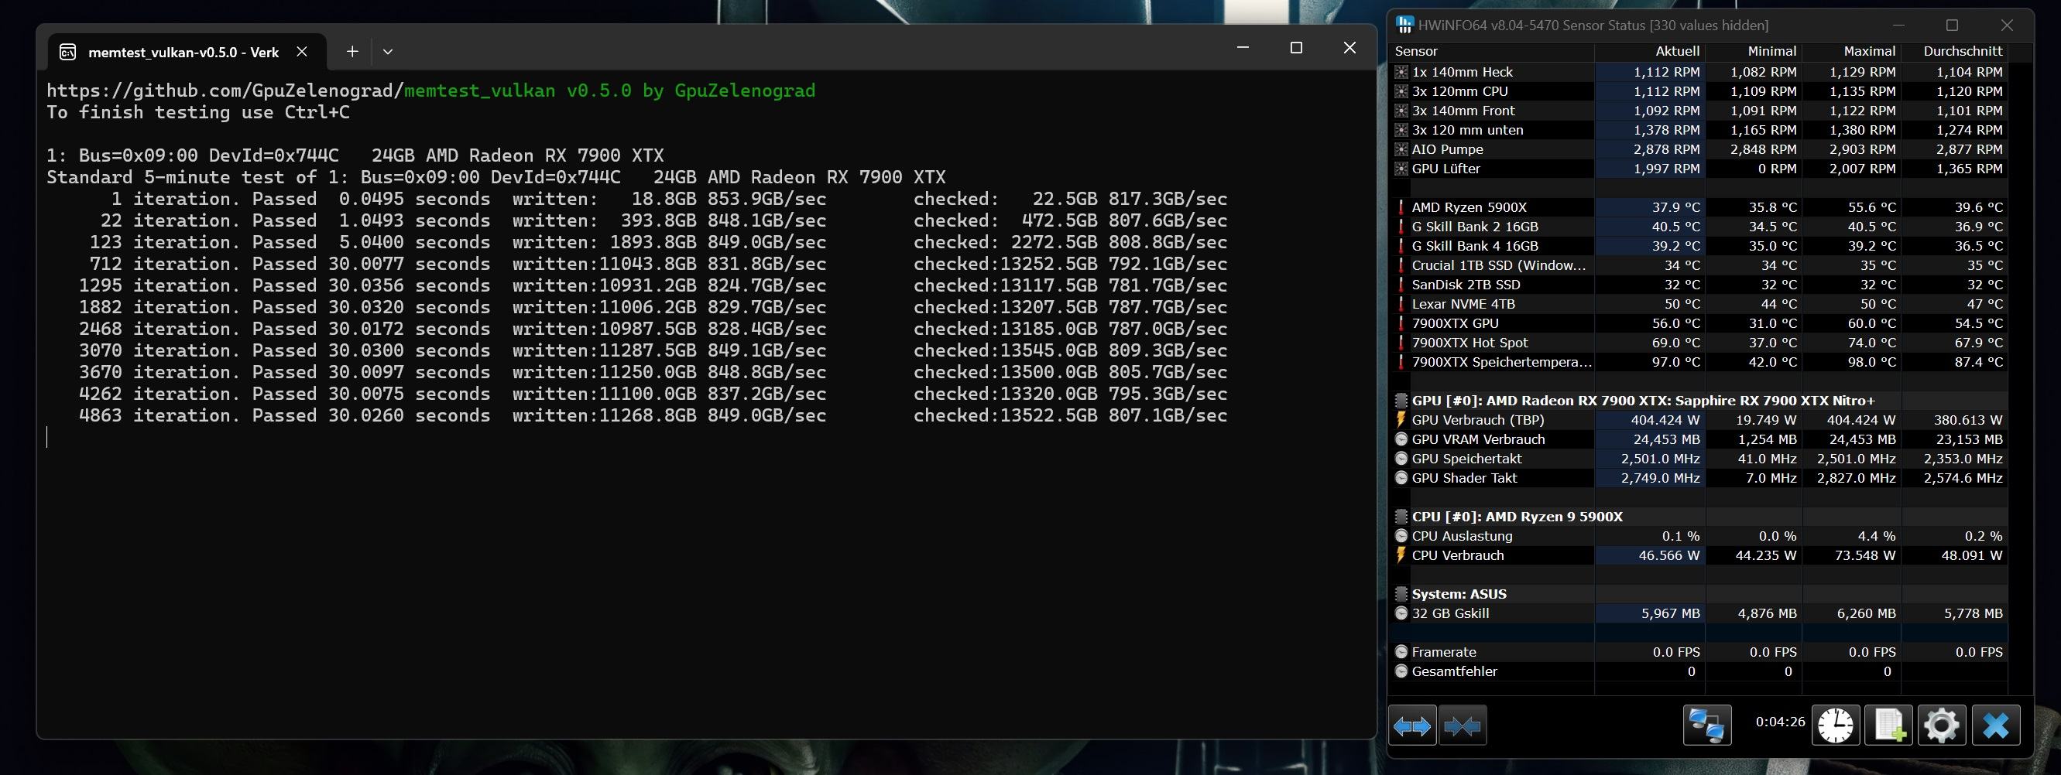Select the G Skill Bank 4 16GB row
2061x775 pixels.
pyautogui.click(x=1699, y=246)
